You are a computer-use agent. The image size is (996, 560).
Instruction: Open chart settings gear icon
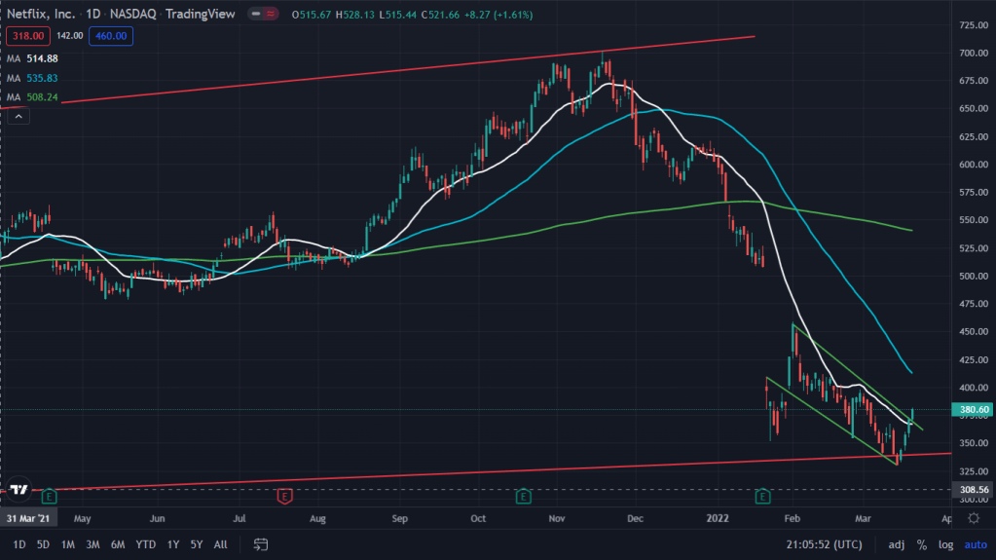pos(974,518)
